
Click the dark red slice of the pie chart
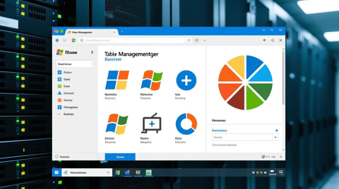coord(237,99)
